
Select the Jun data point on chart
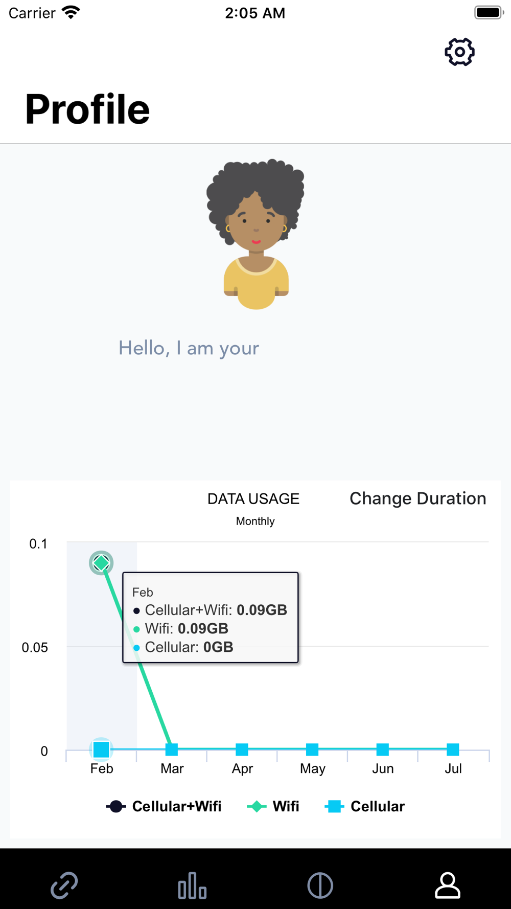tap(383, 749)
